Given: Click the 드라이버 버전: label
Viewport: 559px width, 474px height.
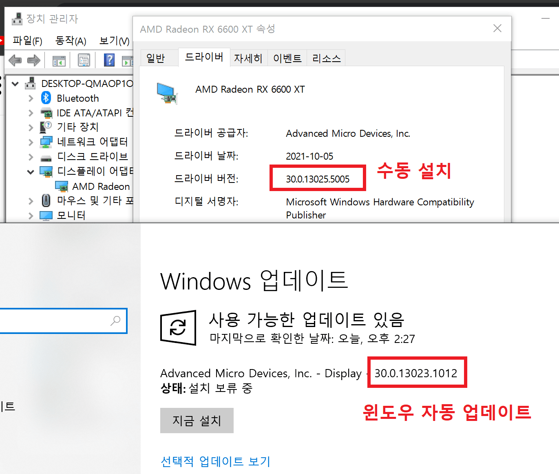Looking at the screenshot, I should point(206,178).
